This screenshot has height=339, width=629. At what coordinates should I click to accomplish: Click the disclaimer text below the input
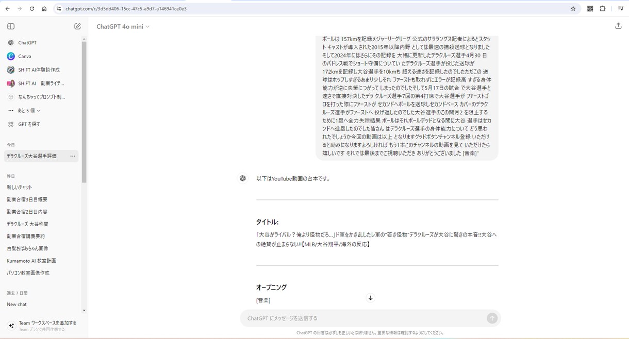pos(370,333)
